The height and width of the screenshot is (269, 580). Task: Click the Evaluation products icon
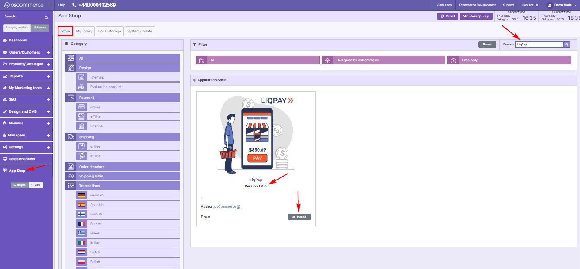point(81,87)
